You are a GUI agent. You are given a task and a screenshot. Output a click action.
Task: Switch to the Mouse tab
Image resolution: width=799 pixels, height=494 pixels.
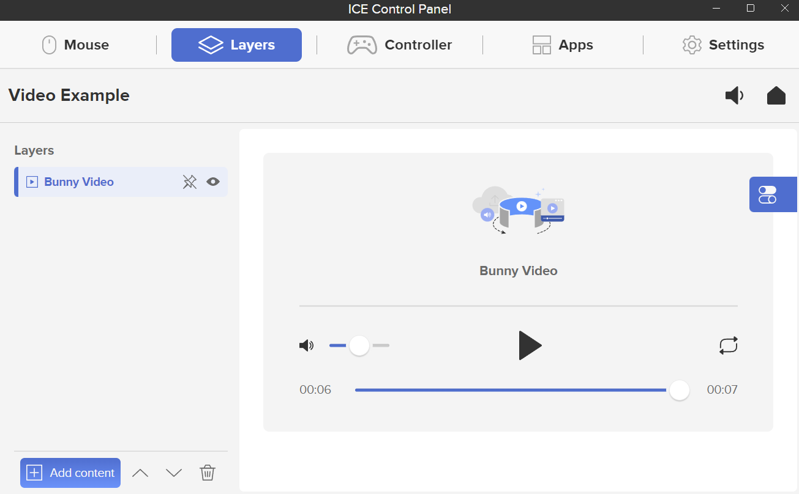click(x=75, y=44)
